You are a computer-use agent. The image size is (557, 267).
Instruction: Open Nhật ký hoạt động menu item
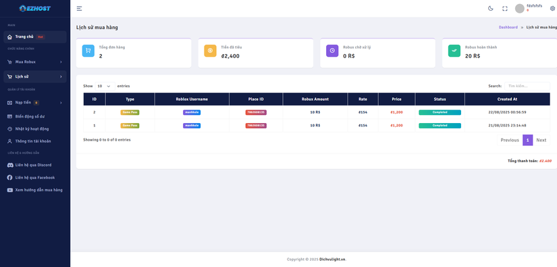click(x=35, y=128)
